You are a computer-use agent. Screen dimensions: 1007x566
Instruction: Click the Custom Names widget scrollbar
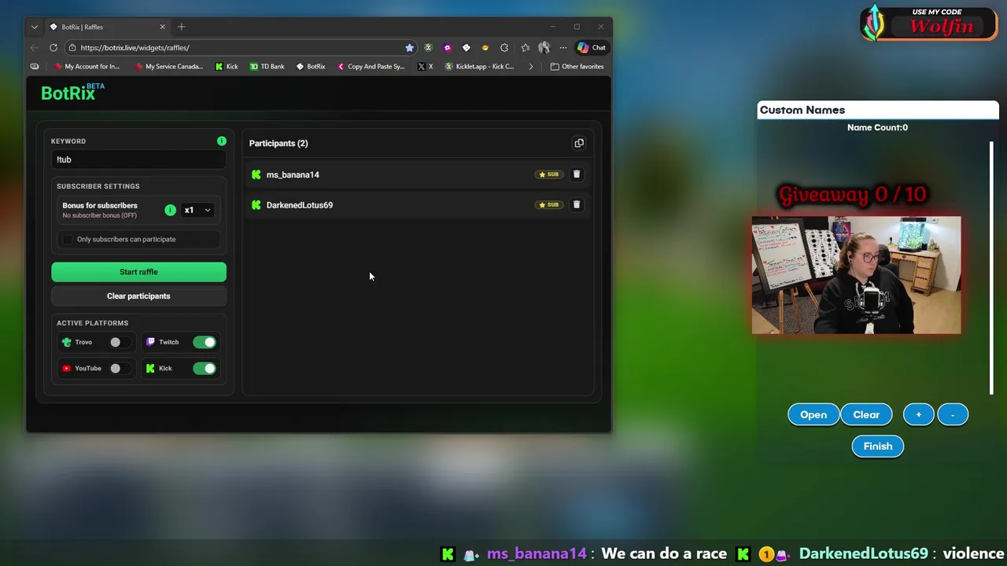[x=991, y=267]
